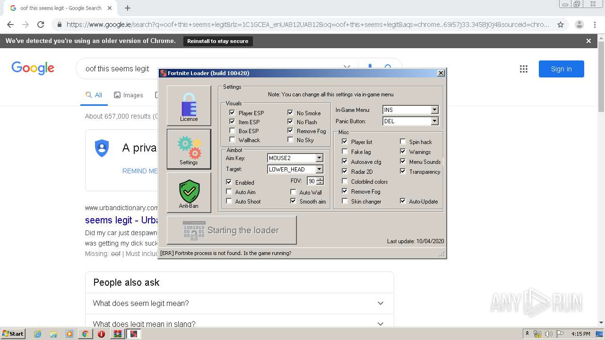Toggle the Smooth aim checkbox
Image resolution: width=605 pixels, height=340 pixels.
pyautogui.click(x=293, y=201)
